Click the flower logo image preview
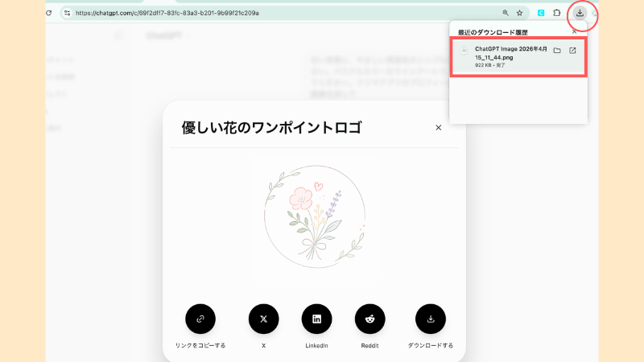 tap(315, 217)
